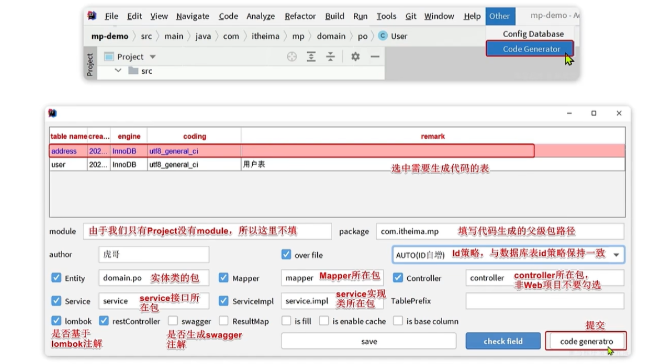Image resolution: width=655 pixels, height=364 pixels.
Task: Toggle the over file checkbox
Action: coord(286,255)
